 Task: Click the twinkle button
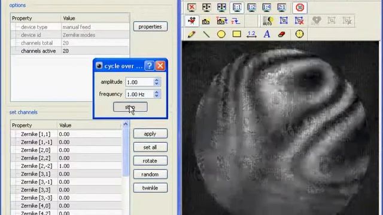150,188
